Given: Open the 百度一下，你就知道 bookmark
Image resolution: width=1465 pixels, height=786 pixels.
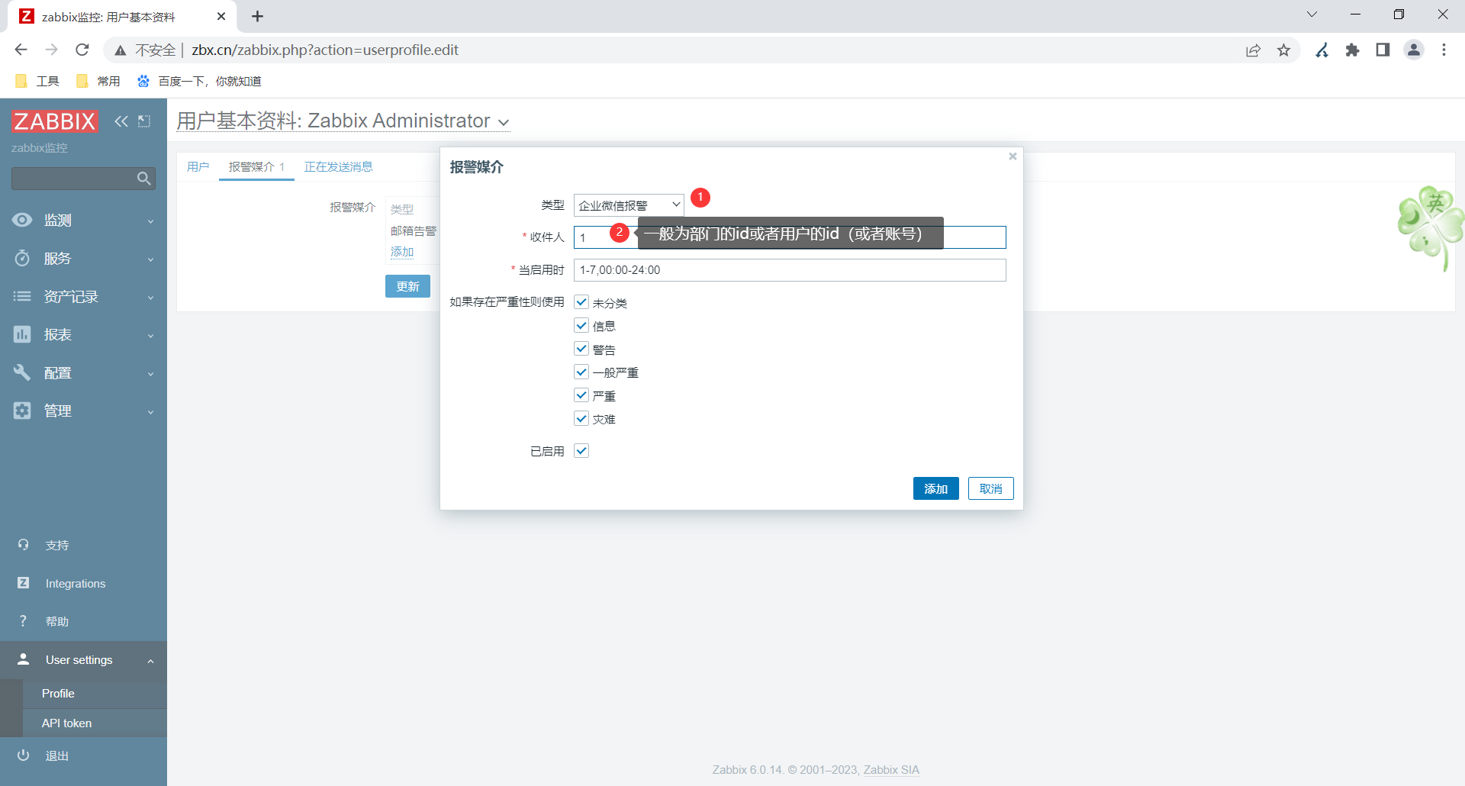Looking at the screenshot, I should 200,81.
